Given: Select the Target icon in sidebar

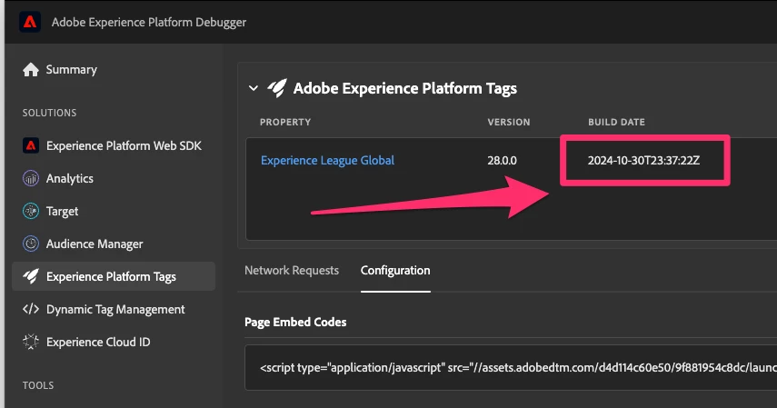Looking at the screenshot, I should click(31, 211).
